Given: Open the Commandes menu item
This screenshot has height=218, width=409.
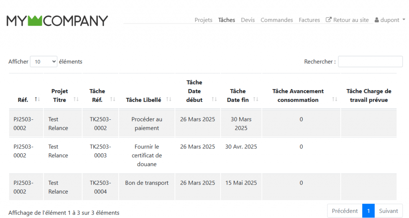Looking at the screenshot, I should [277, 20].
